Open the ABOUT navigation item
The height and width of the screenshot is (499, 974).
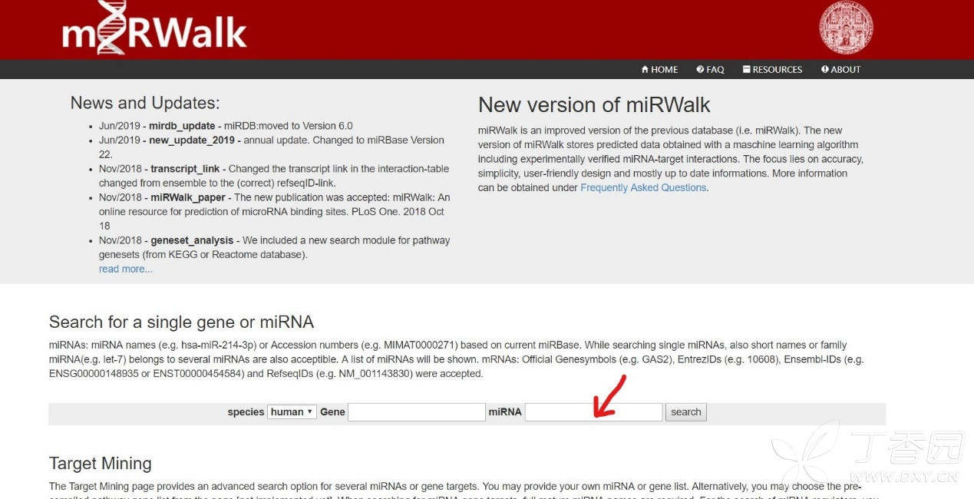[x=840, y=69]
